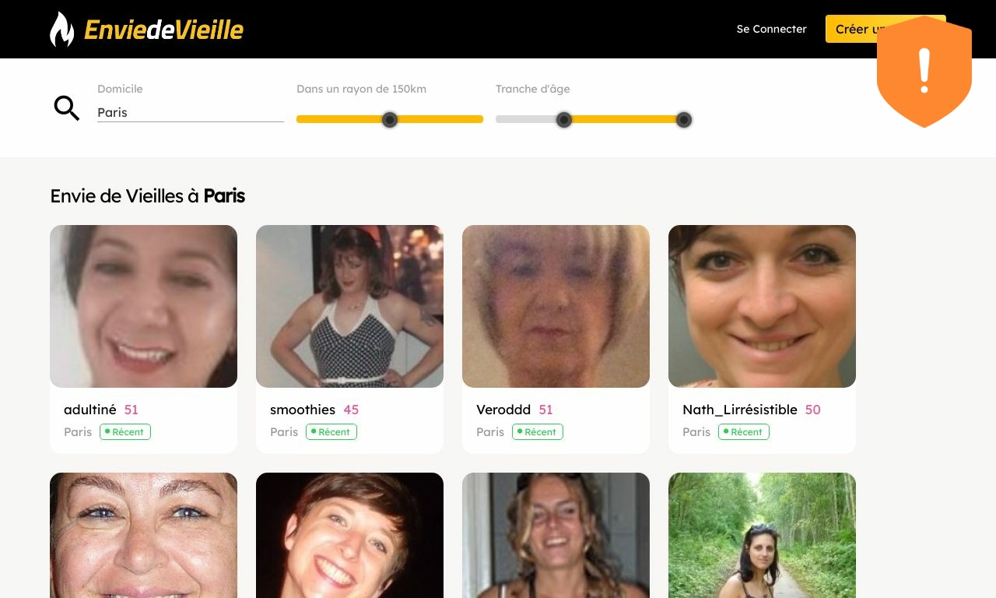996x598 pixels.
Task: Click the Récent badge under Veroddd
Action: pos(538,431)
